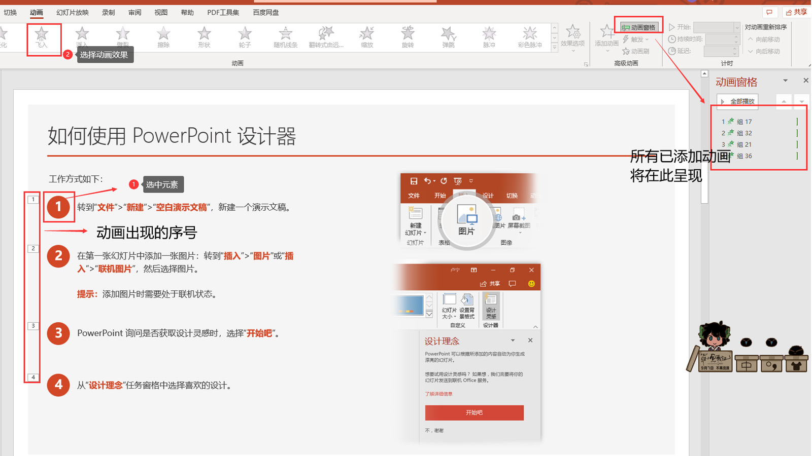Open the 审阅 (Review) ribbon tab
The width and height of the screenshot is (812, 456).
(x=135, y=12)
